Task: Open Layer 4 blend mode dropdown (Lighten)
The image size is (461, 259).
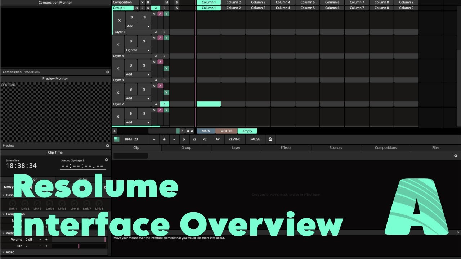Action: 138,50
